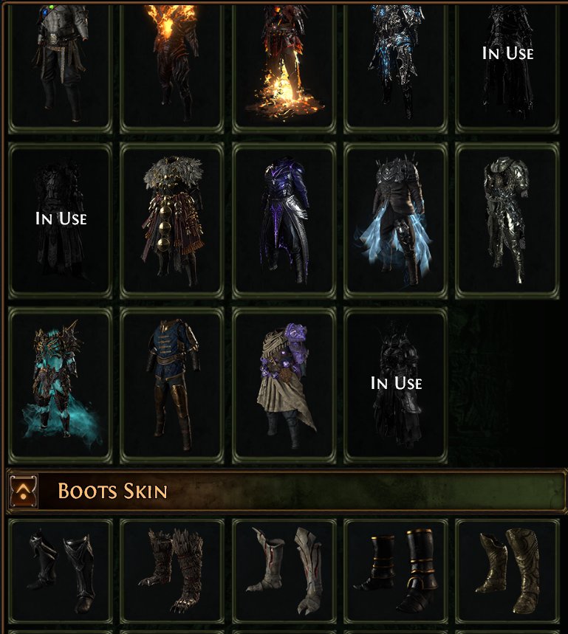This screenshot has height=634, width=568.
Task: Select the purple crystal beige cloak skin
Action: (x=284, y=385)
